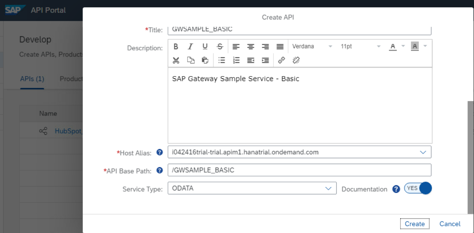Switch to the APIs (1) tab
Screen dimensions: 474x233
[x=32, y=79]
